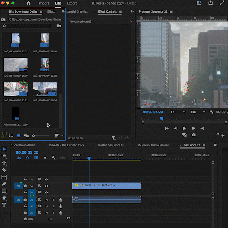Image resolution: width=228 pixels, height=228 pixels.
Task: Hide track V2 with the eye icon
Action: pyautogui.click(x=47, y=186)
